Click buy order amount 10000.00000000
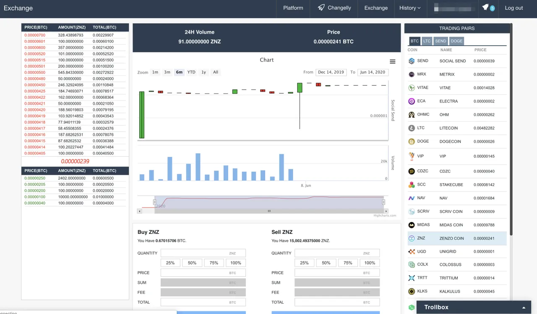This screenshot has height=314, width=537. click(x=73, y=197)
